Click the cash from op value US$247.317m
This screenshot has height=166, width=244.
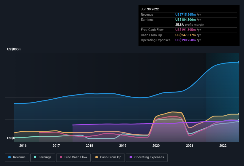click(185, 35)
